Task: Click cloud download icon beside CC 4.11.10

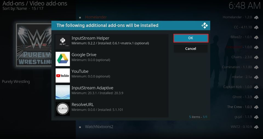Action: (256, 27)
